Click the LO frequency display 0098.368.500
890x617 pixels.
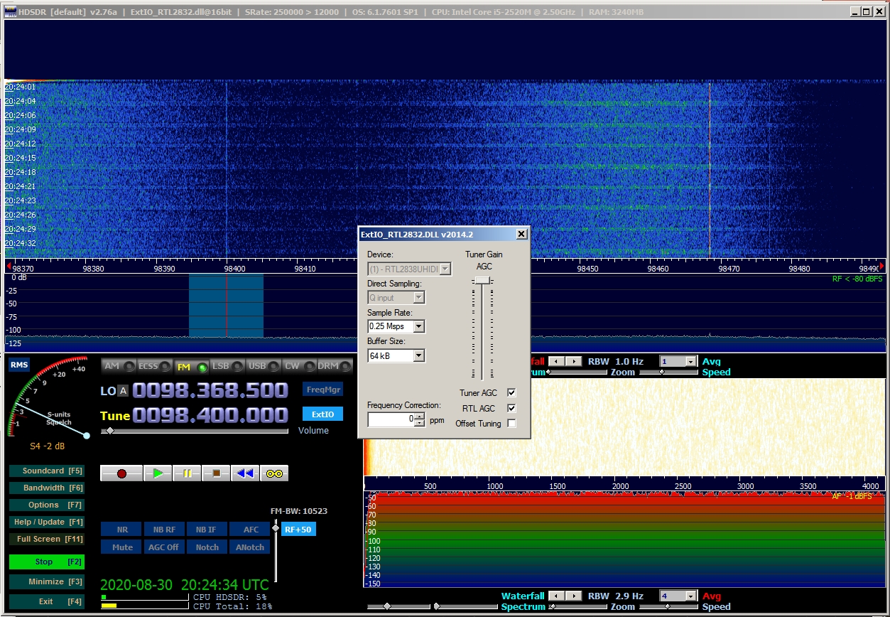(x=210, y=390)
